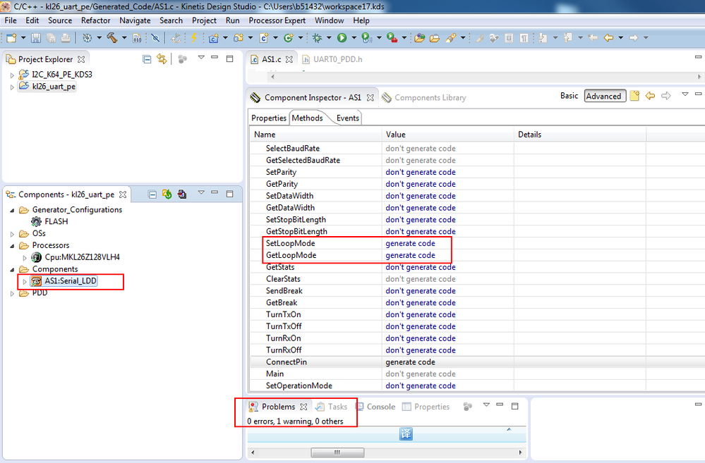
Task: Click the New Class green C icon
Action: 288,38
